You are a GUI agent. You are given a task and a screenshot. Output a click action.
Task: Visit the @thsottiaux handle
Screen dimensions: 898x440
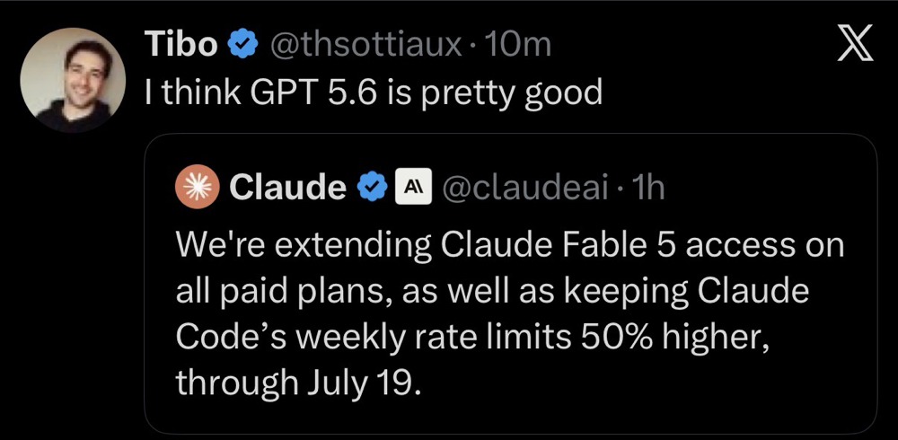click(365, 44)
